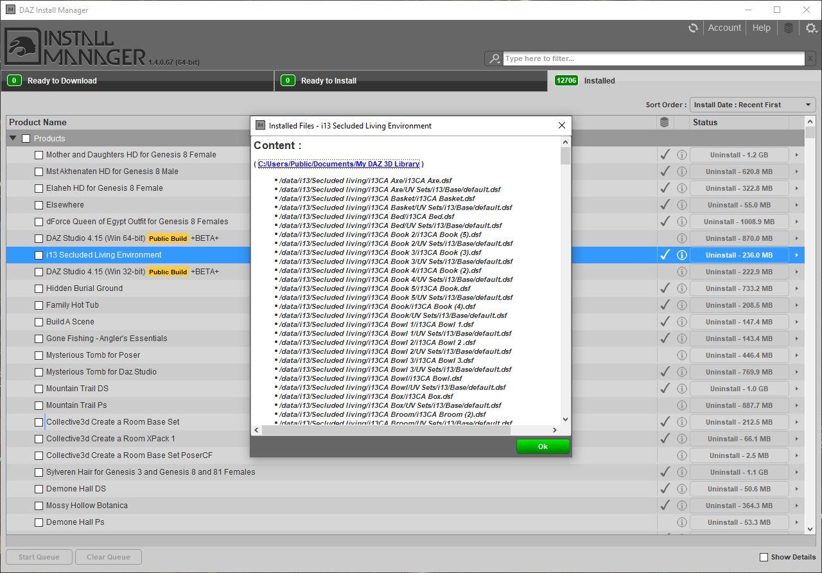Expand options arrow for i13 Secluded Living Environment
The height and width of the screenshot is (573, 822).
point(796,255)
